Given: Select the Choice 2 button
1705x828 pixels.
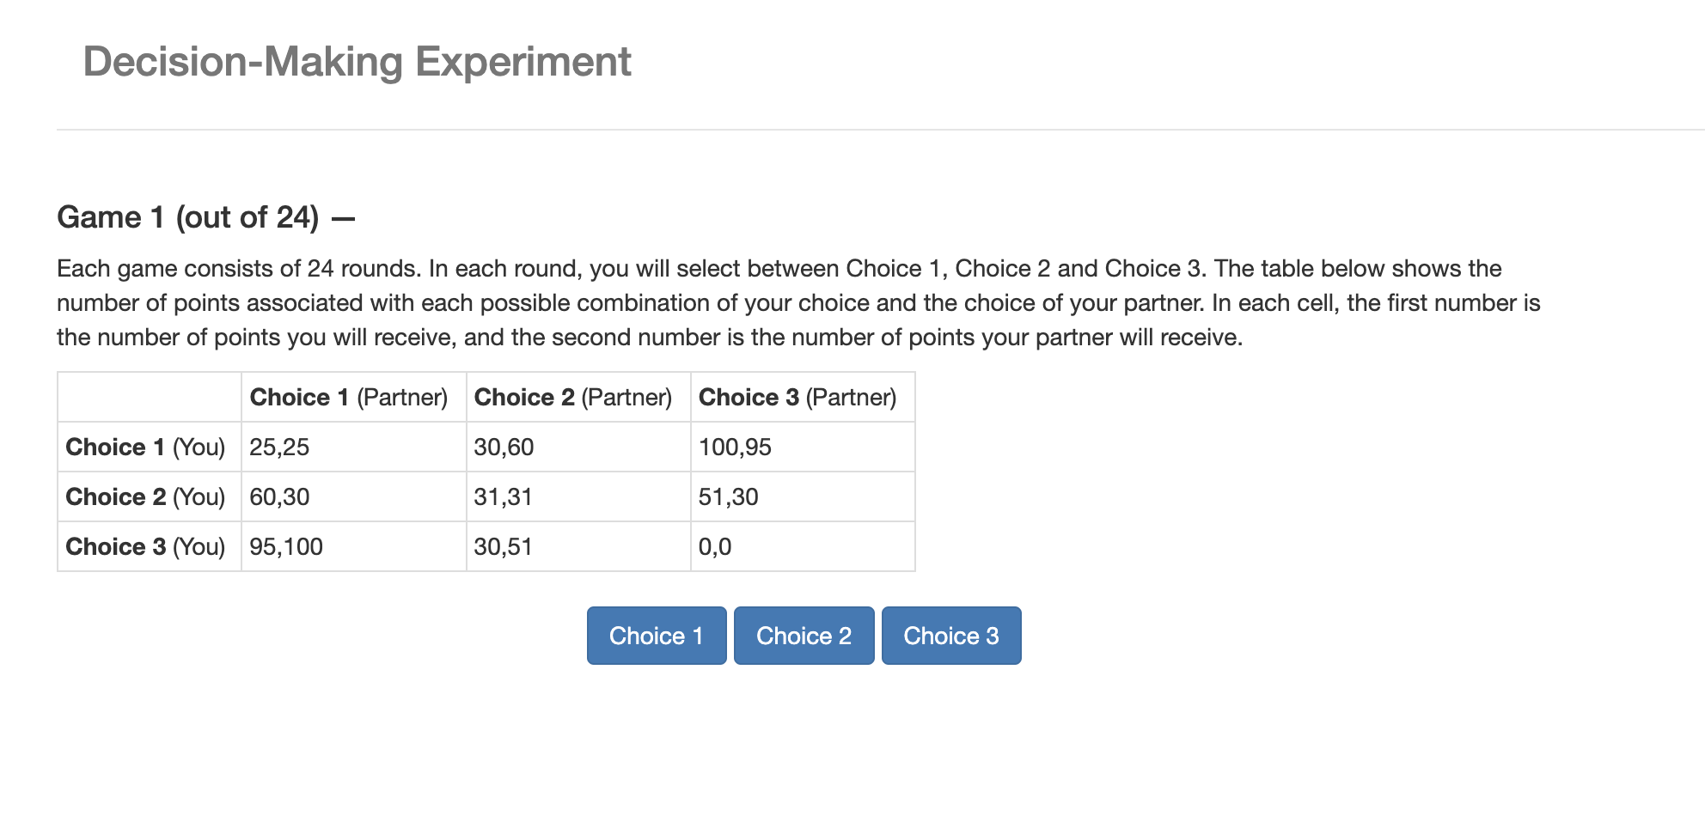Looking at the screenshot, I should click(804, 636).
